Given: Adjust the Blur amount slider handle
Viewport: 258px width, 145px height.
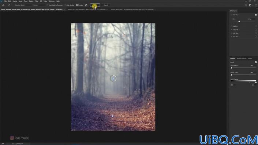Looking at the screenshot, I should tap(239, 21).
